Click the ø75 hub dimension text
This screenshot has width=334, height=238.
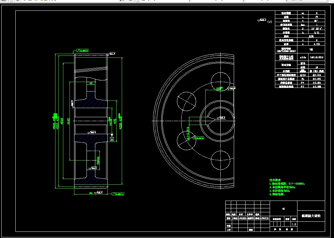pos(115,121)
